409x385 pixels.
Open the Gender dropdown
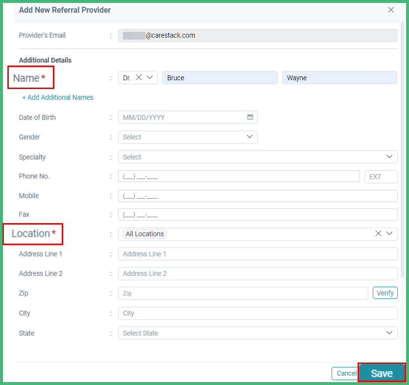(188, 137)
